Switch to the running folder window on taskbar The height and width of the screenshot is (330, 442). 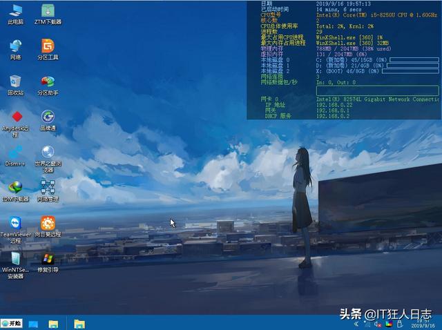coord(79,324)
